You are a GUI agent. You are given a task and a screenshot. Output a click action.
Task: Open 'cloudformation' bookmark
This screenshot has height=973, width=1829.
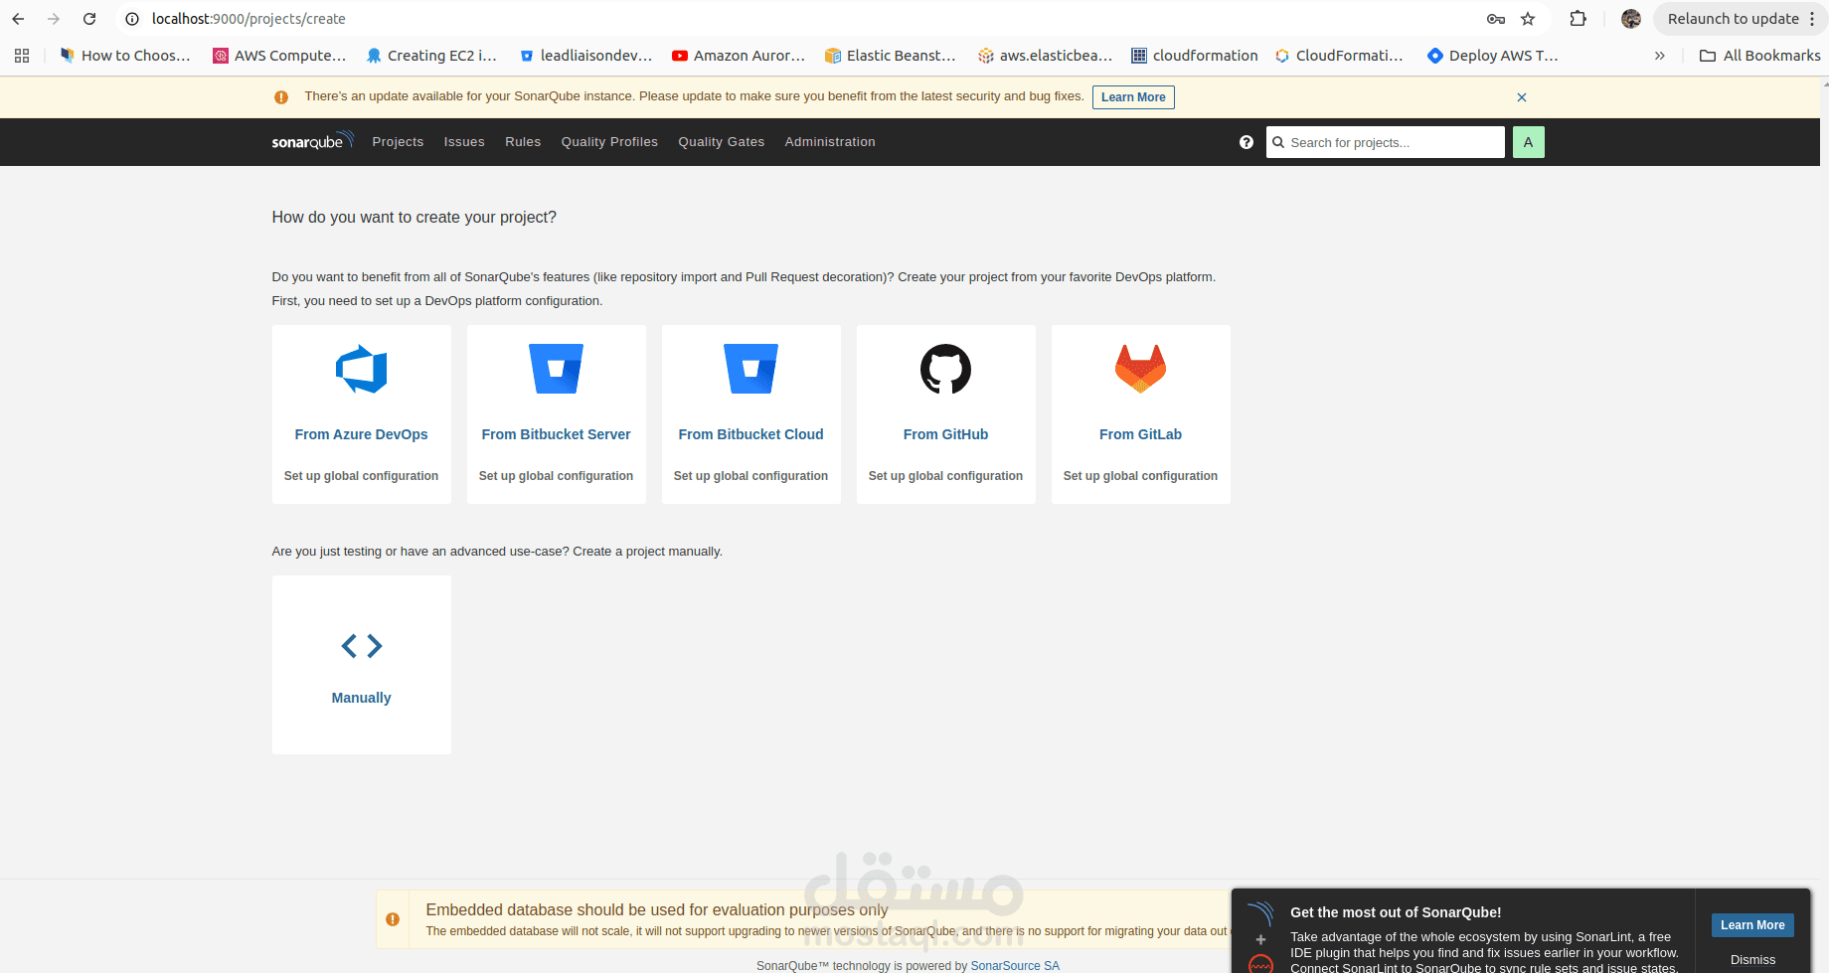coord(1195,56)
